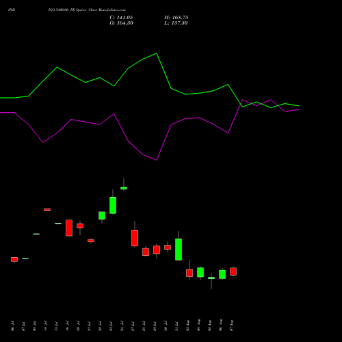Click the 14 Jul date axis label

click(x=45, y=326)
